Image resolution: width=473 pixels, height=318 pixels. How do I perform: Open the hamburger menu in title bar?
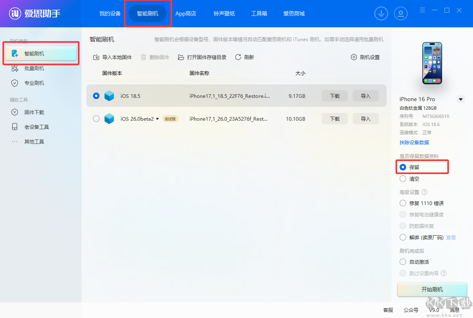click(422, 10)
